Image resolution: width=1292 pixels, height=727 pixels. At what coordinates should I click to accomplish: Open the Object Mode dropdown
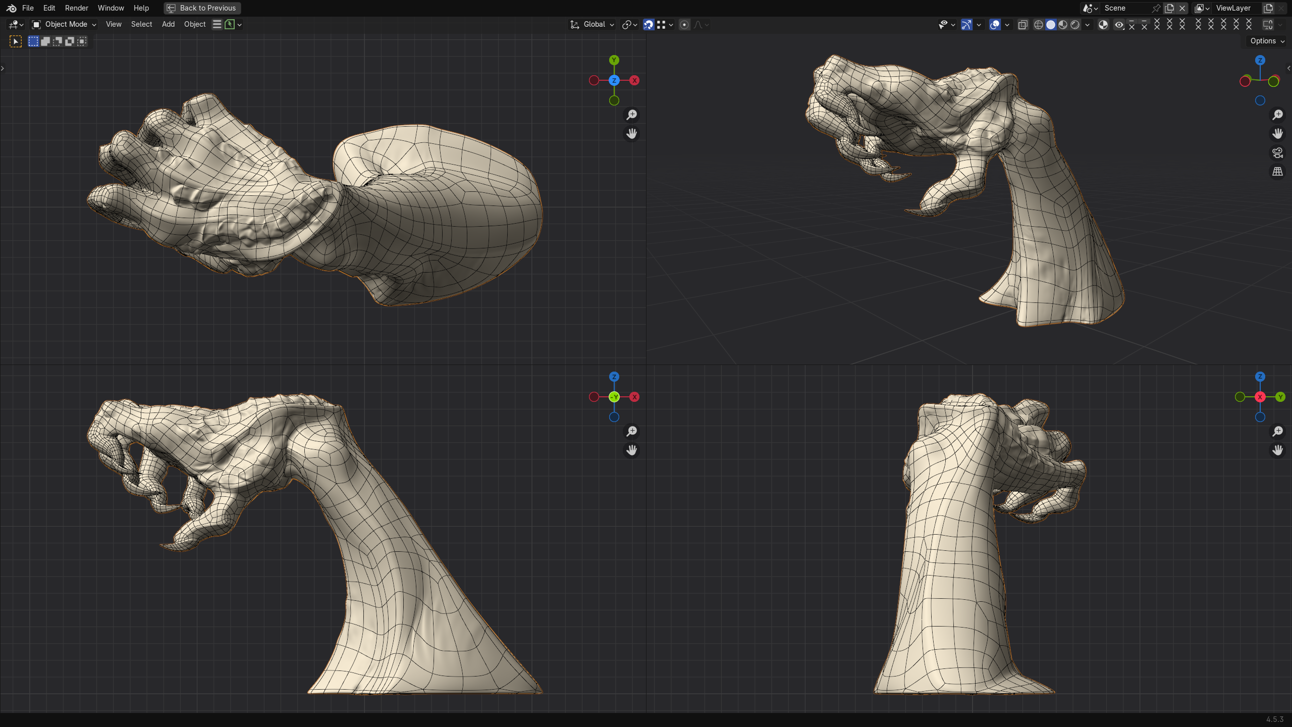pyautogui.click(x=64, y=24)
